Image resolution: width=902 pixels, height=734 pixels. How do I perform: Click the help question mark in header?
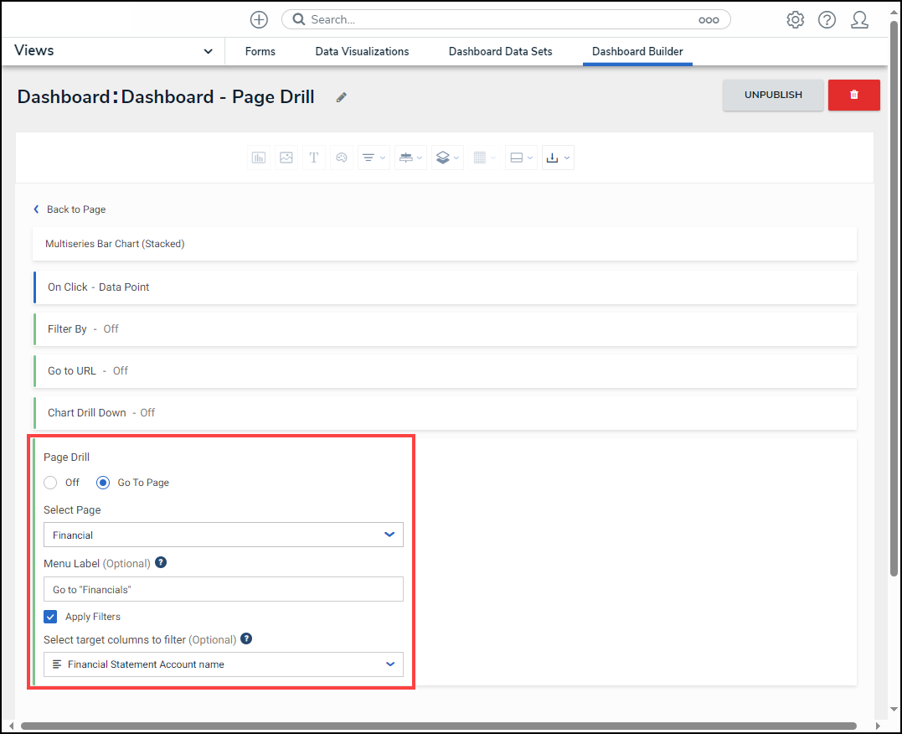tap(827, 20)
